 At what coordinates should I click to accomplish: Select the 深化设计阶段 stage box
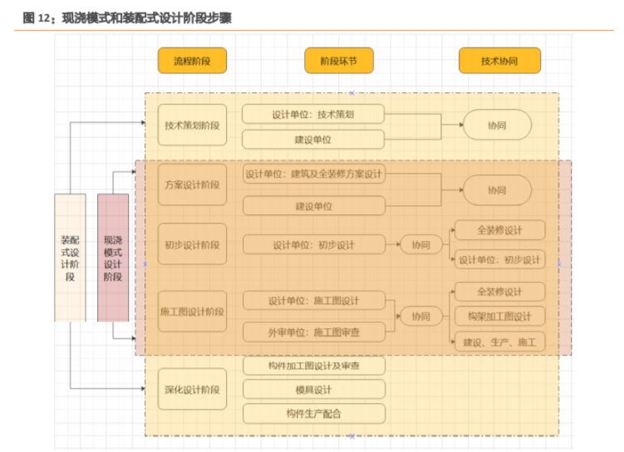tap(192, 390)
